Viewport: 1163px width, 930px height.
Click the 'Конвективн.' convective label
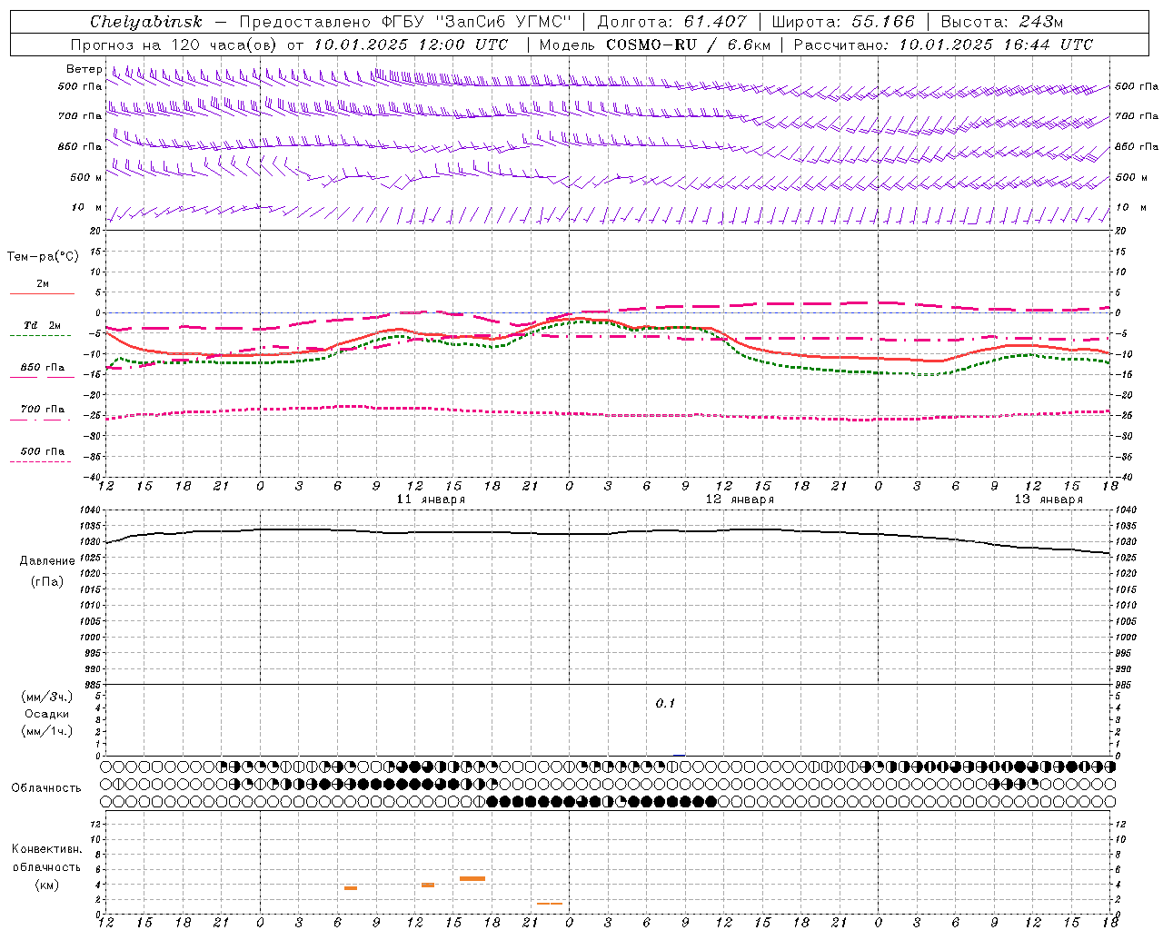tap(47, 849)
